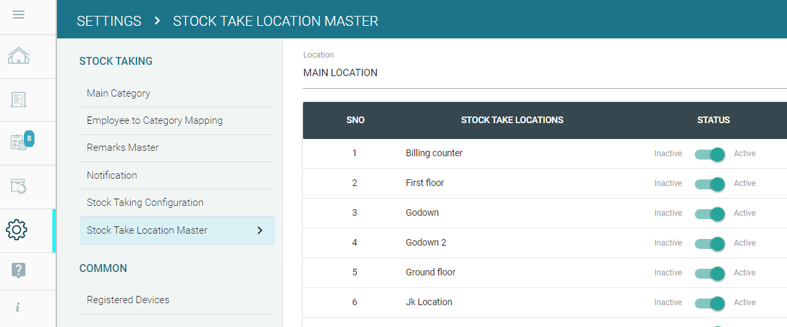Open the Help question mark icon
This screenshot has width=787, height=327.
[19, 270]
